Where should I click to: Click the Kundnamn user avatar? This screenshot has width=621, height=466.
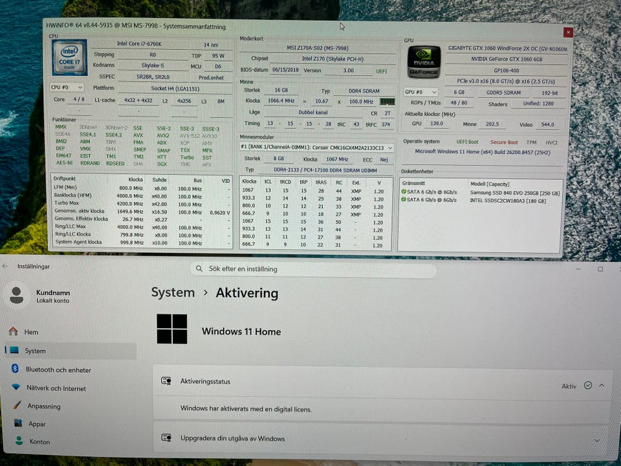tap(17, 296)
